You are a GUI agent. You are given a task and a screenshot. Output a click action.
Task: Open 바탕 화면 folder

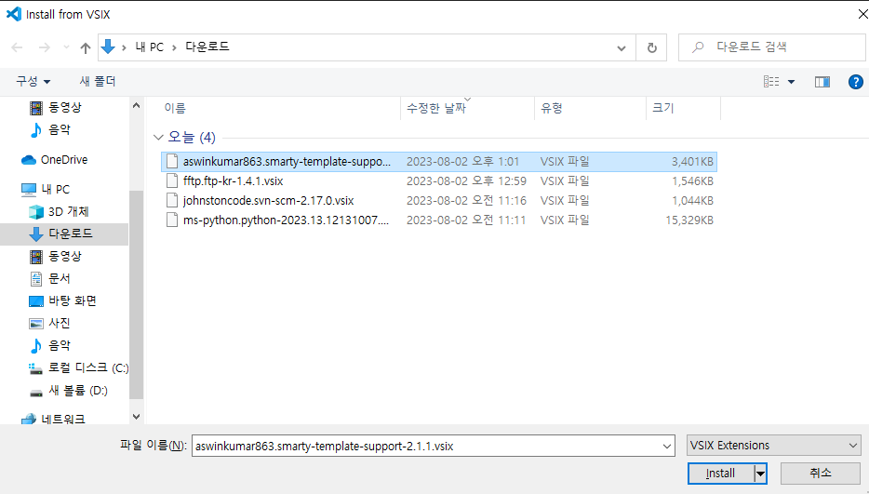point(72,300)
